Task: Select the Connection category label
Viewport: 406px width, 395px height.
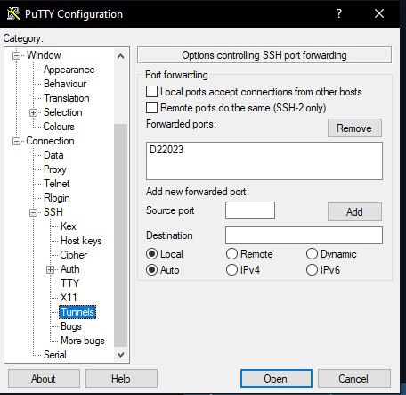Action: [50, 141]
